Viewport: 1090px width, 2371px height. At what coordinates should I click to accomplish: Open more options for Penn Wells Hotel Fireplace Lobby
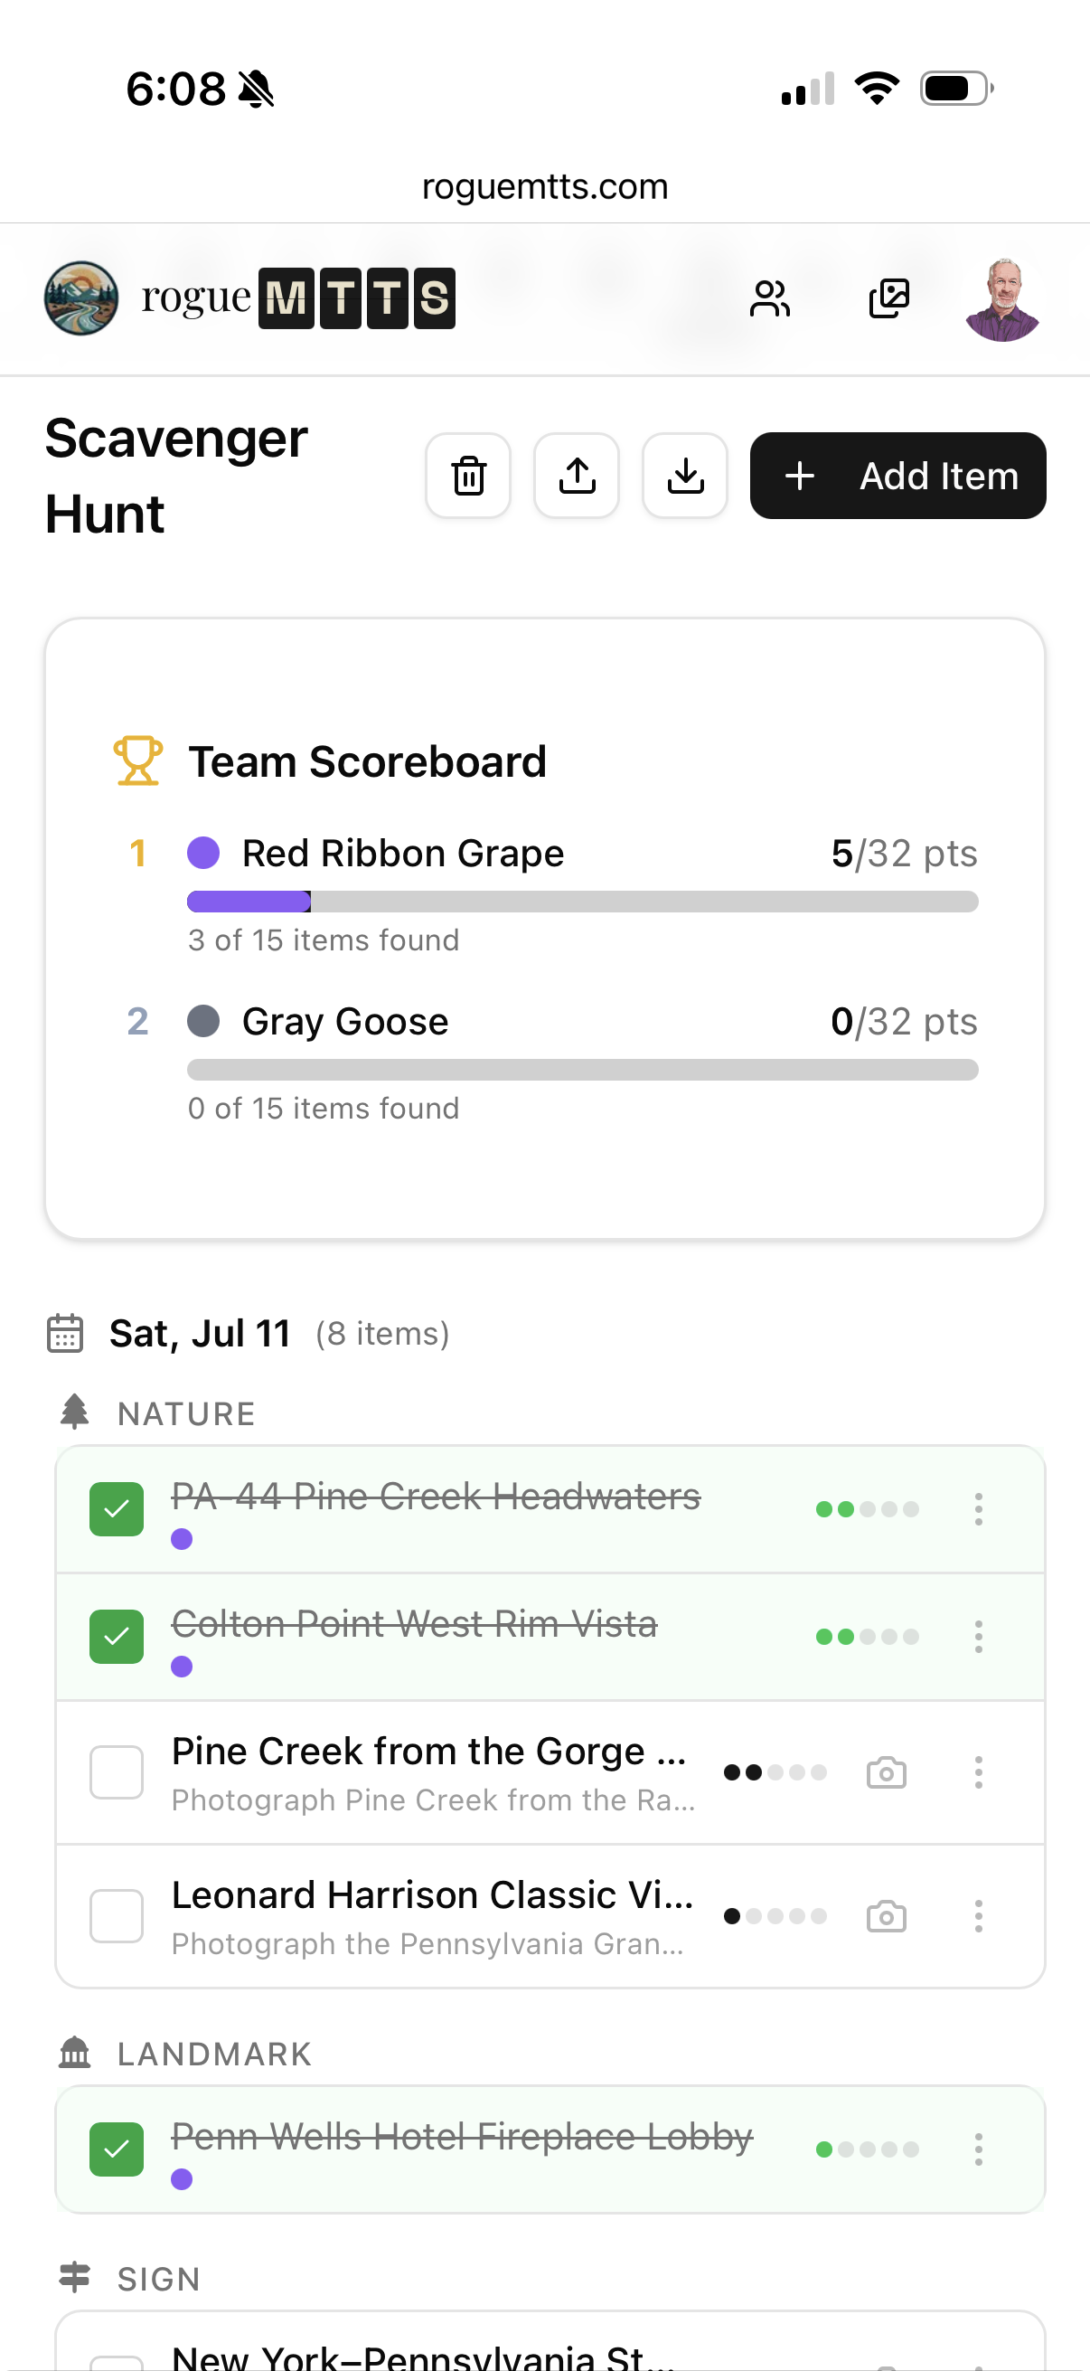(979, 2149)
